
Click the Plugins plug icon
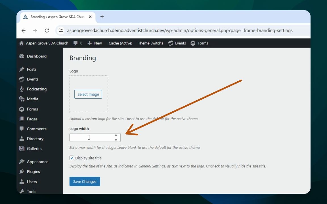tap(22, 171)
